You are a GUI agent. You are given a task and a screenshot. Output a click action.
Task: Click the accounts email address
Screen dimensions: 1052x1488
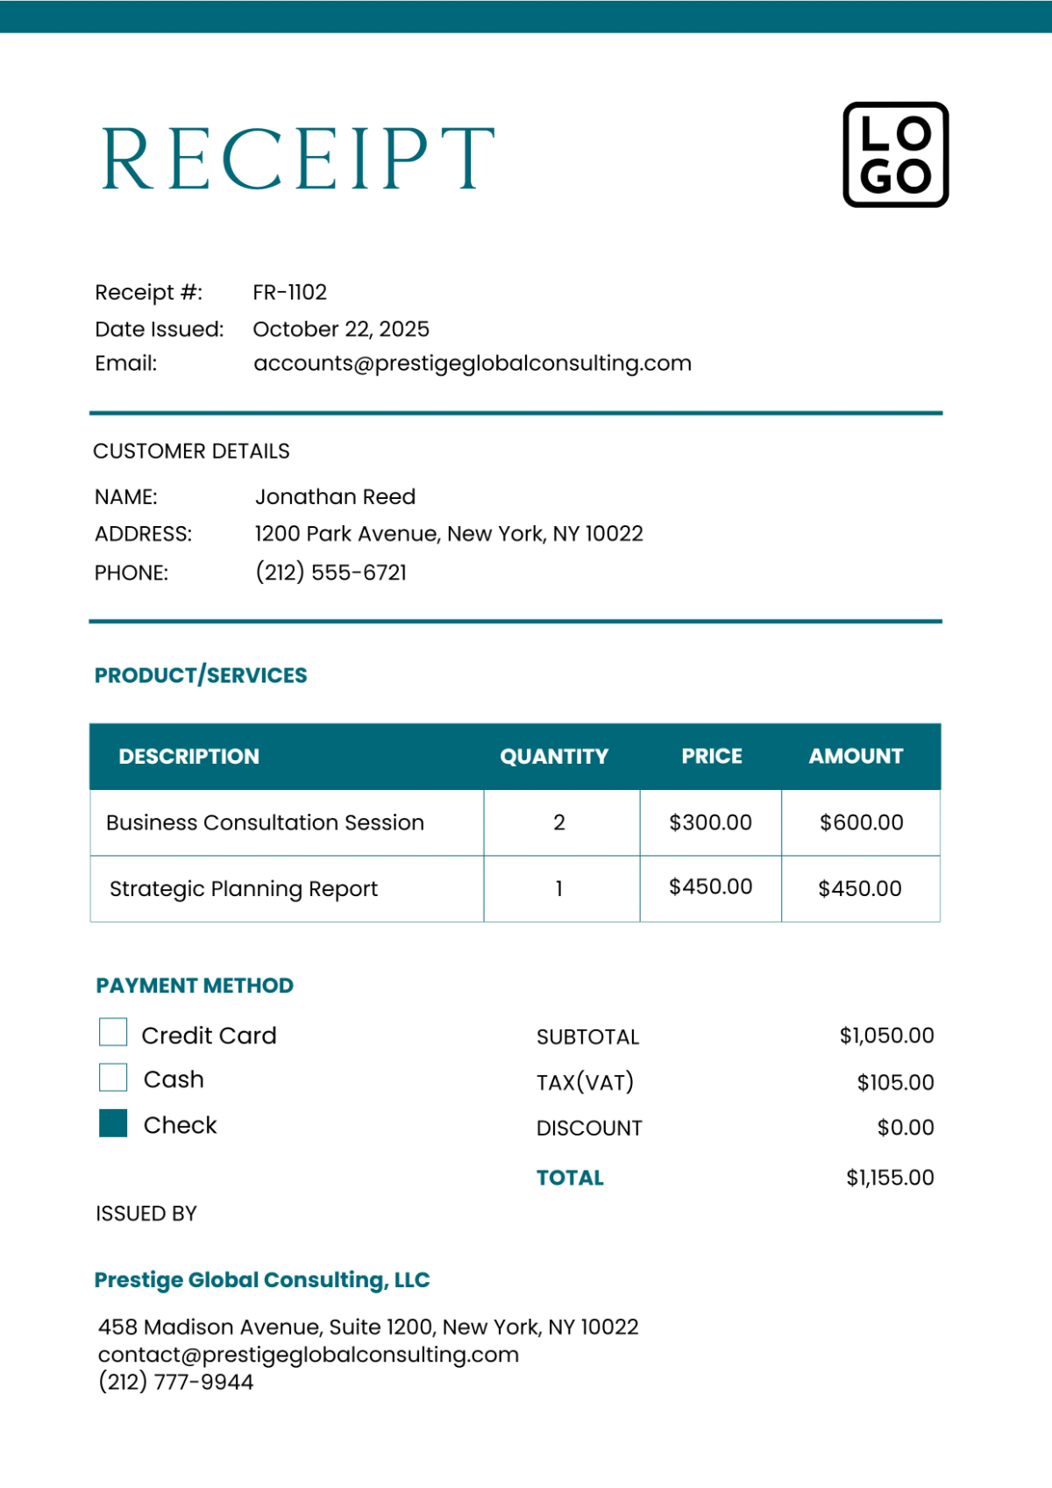(472, 364)
